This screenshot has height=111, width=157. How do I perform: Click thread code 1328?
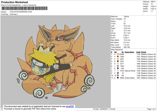tap(138, 66)
